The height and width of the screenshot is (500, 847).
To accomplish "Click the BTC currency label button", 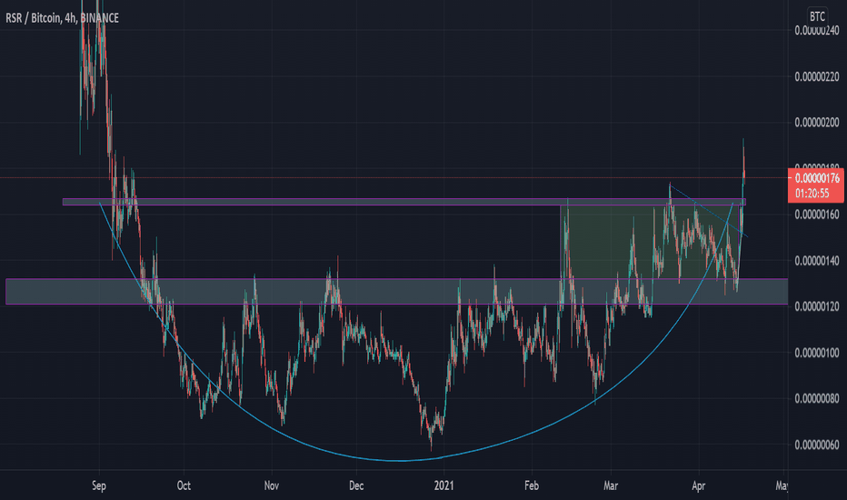I will 817,16.
